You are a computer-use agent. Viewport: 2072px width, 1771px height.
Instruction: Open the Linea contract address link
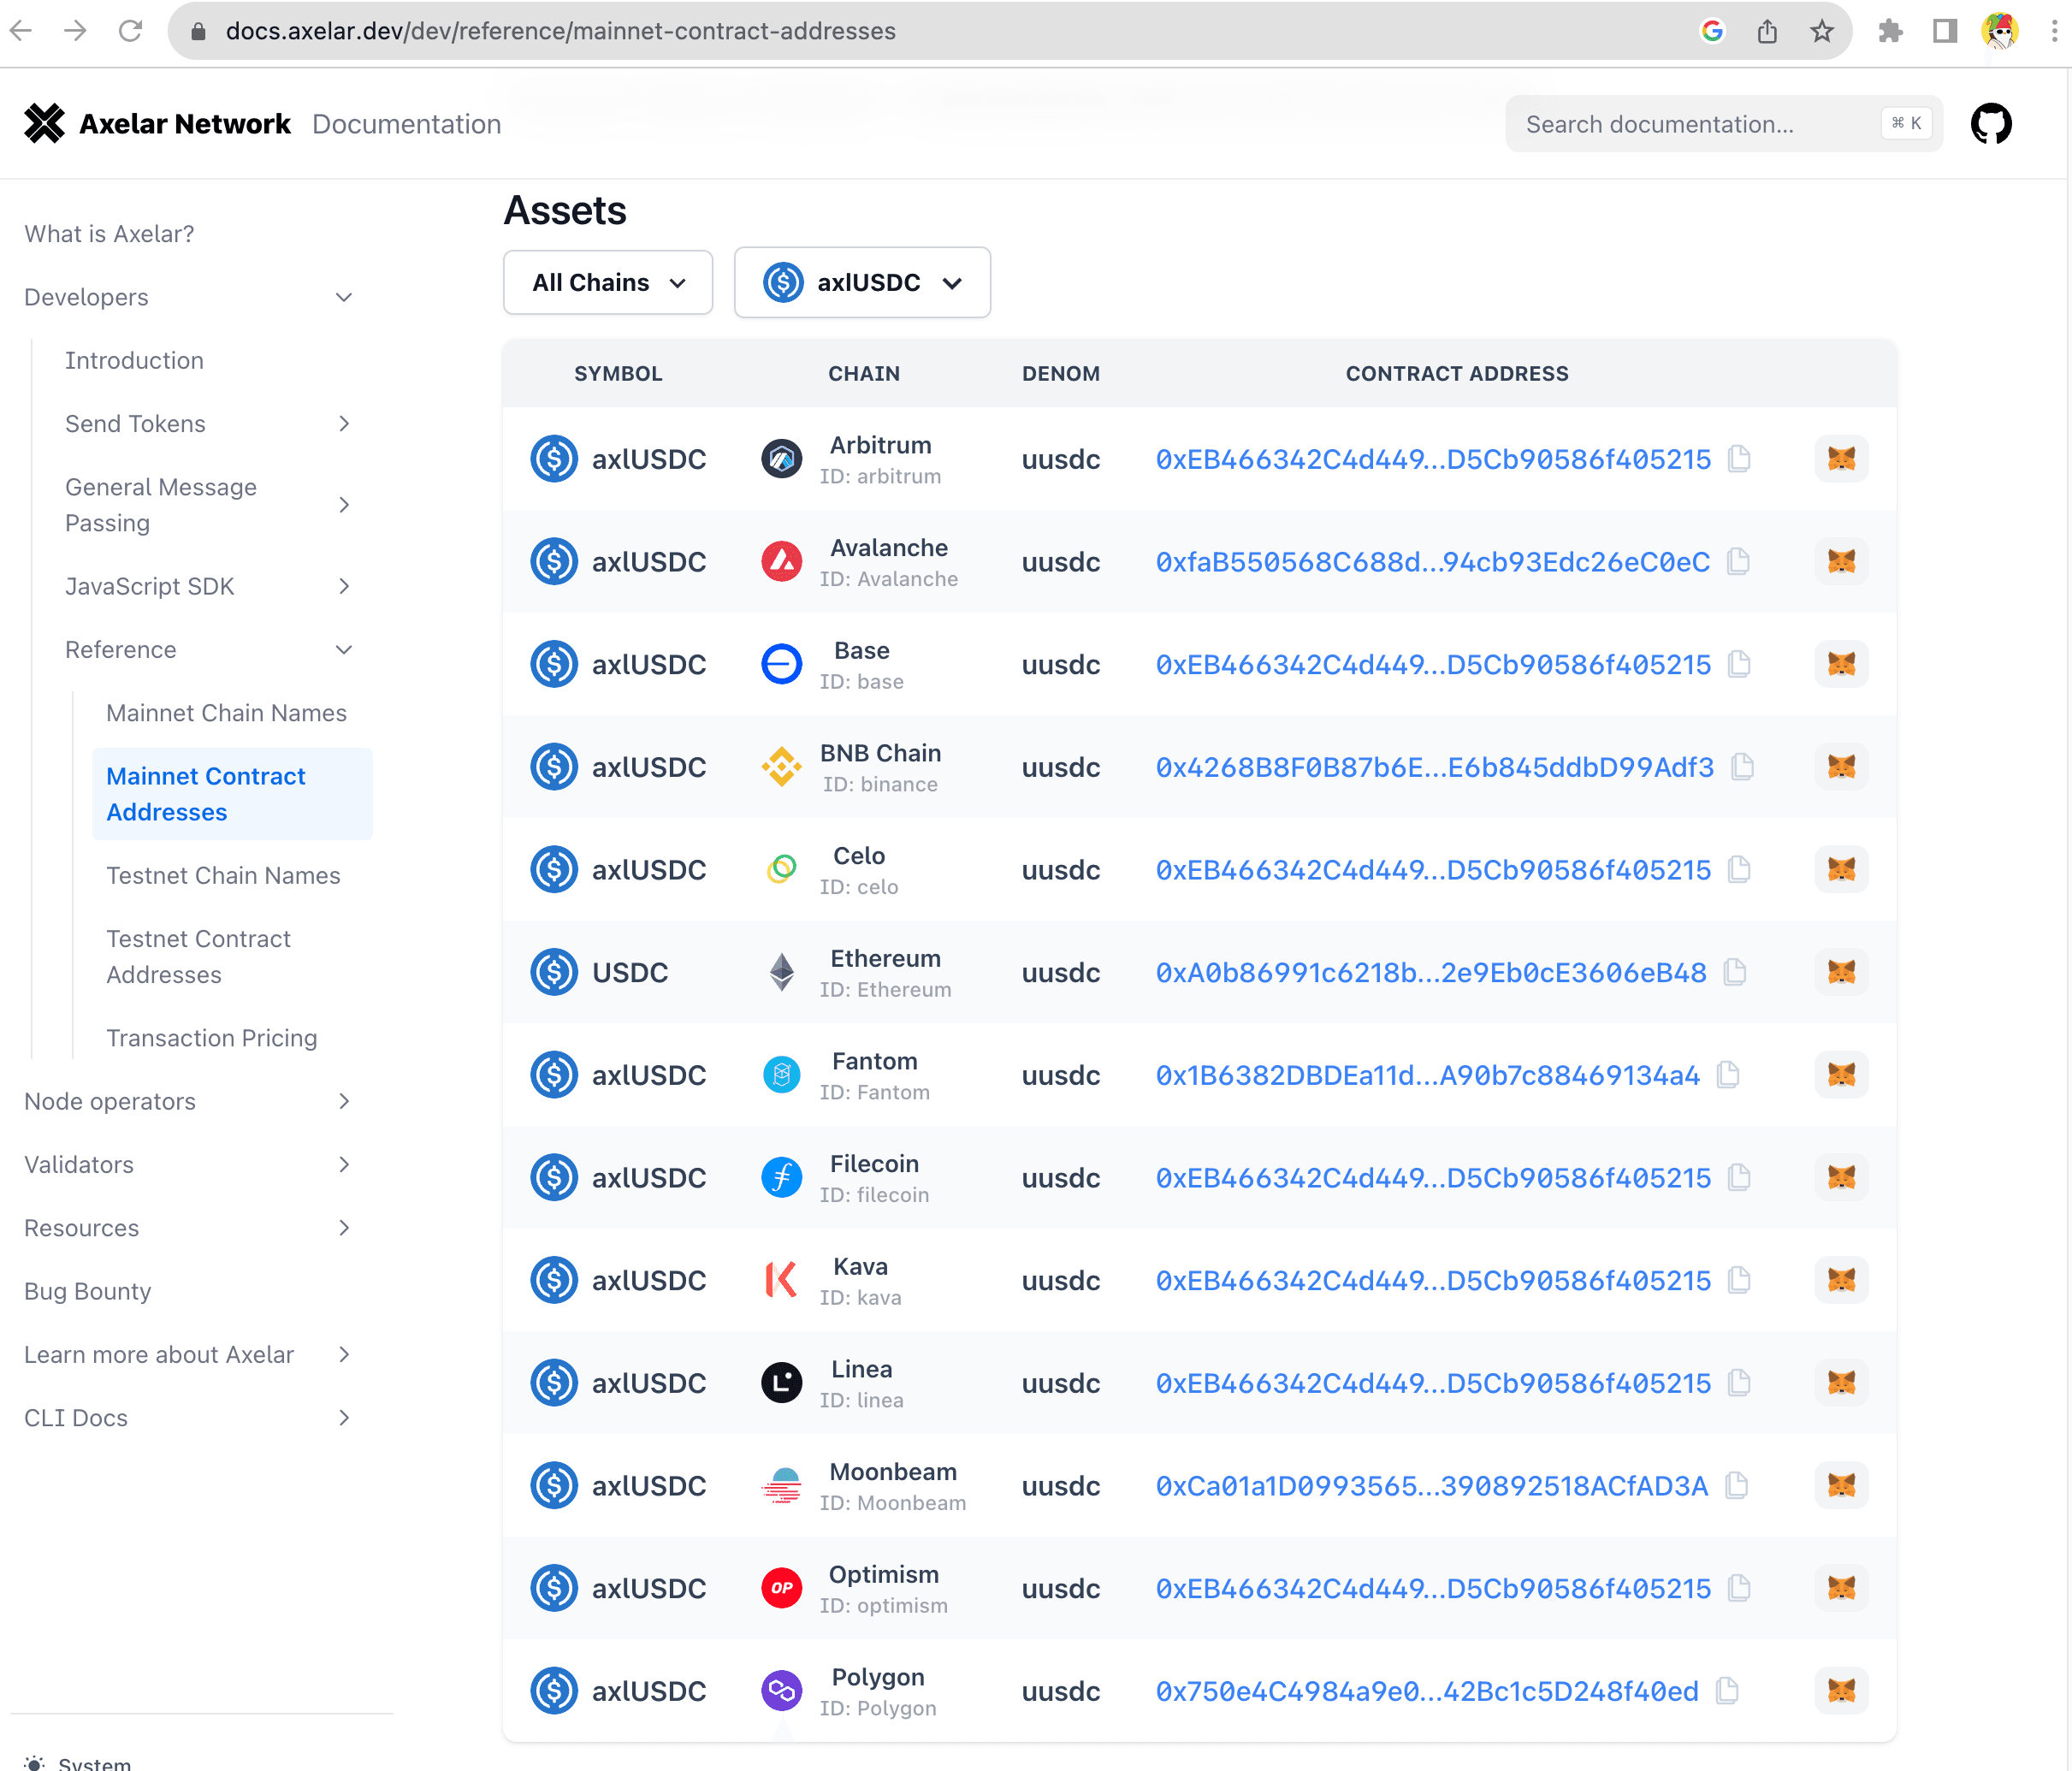pyautogui.click(x=1433, y=1383)
